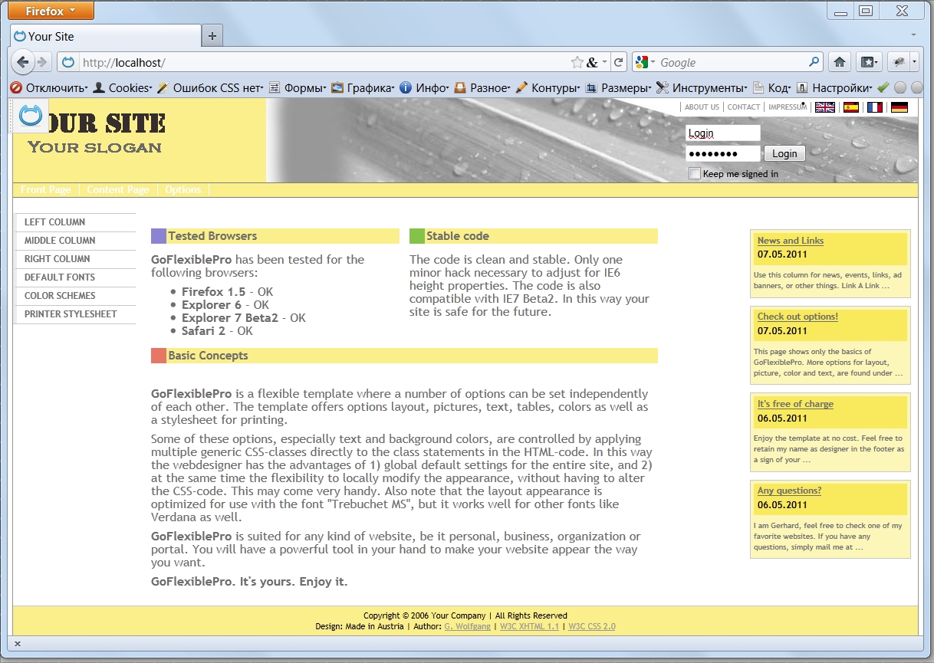Switch site language to German flag
The image size is (934, 663).
(x=899, y=107)
